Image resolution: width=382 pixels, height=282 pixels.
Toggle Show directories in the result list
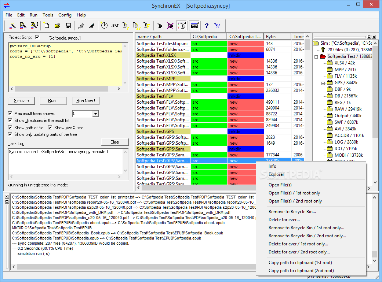[x=10, y=120]
